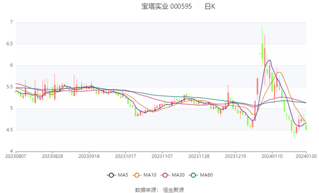The height and width of the screenshot is (193, 319).
Task: Click the chart title 宝塔实业 000595
Action: point(167,6)
